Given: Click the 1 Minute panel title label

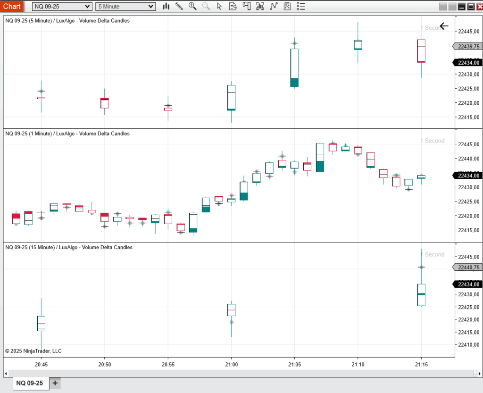Looking at the screenshot, I should coord(67,134).
